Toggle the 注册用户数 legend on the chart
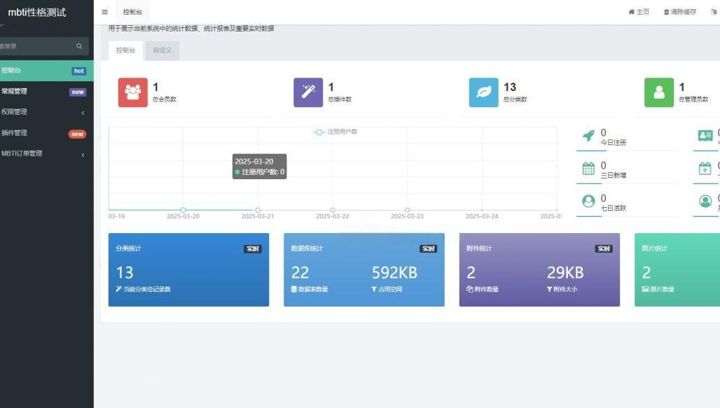 tap(335, 131)
